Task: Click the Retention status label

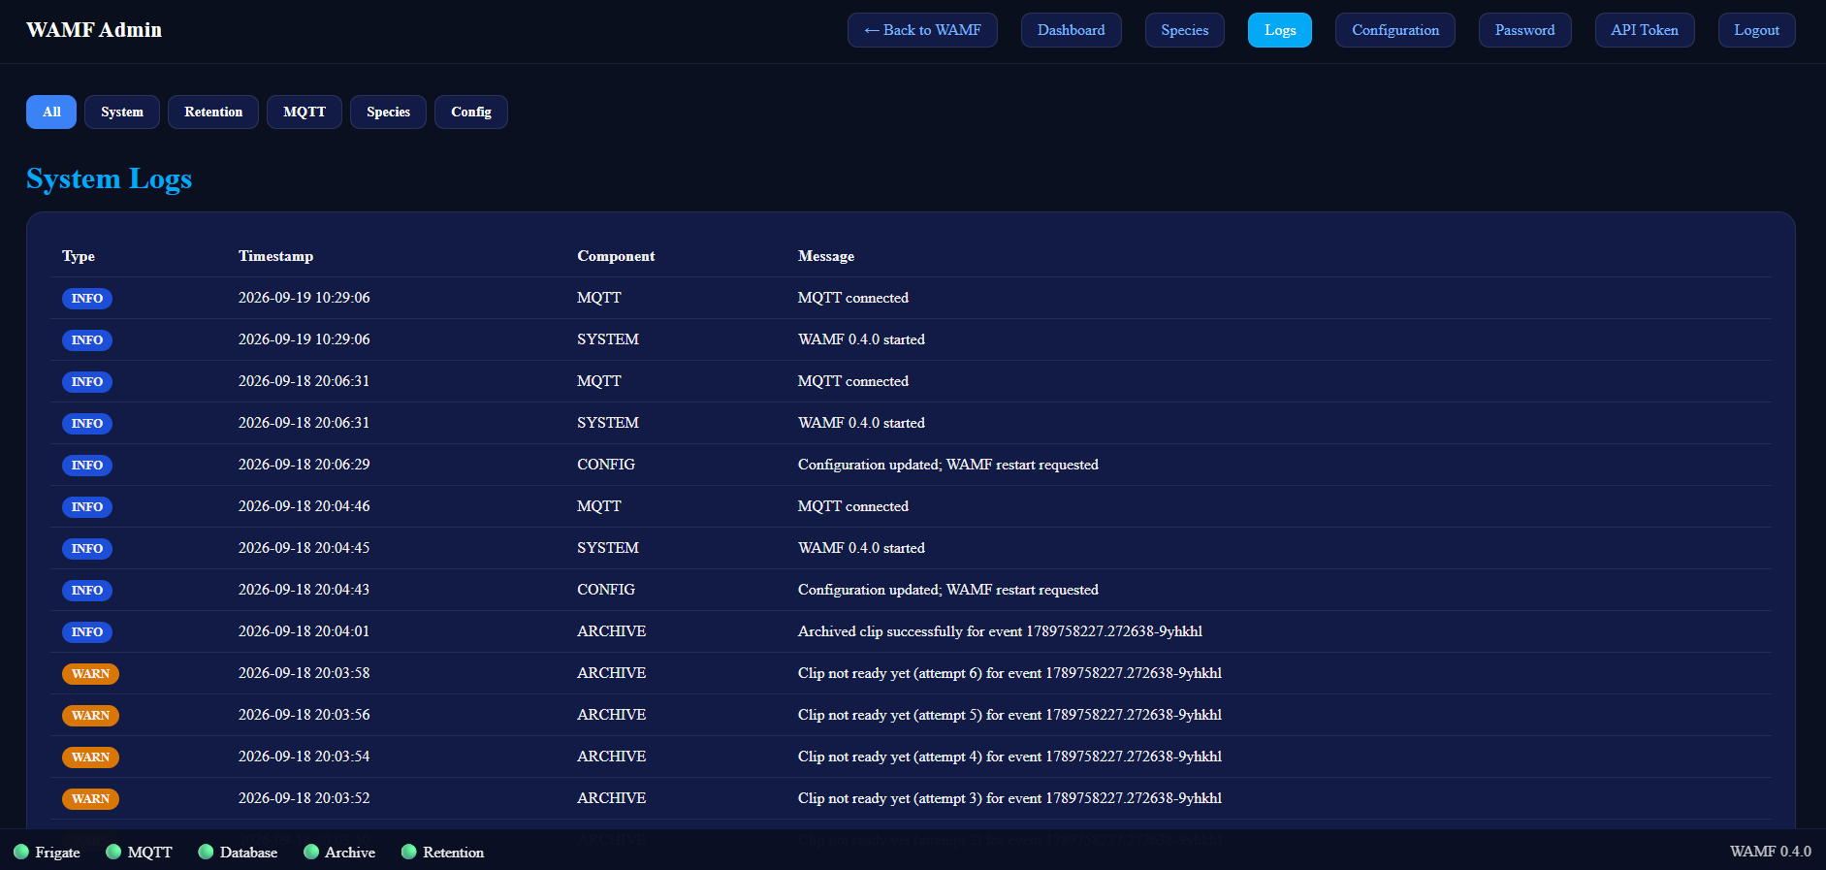Action: pos(453,853)
